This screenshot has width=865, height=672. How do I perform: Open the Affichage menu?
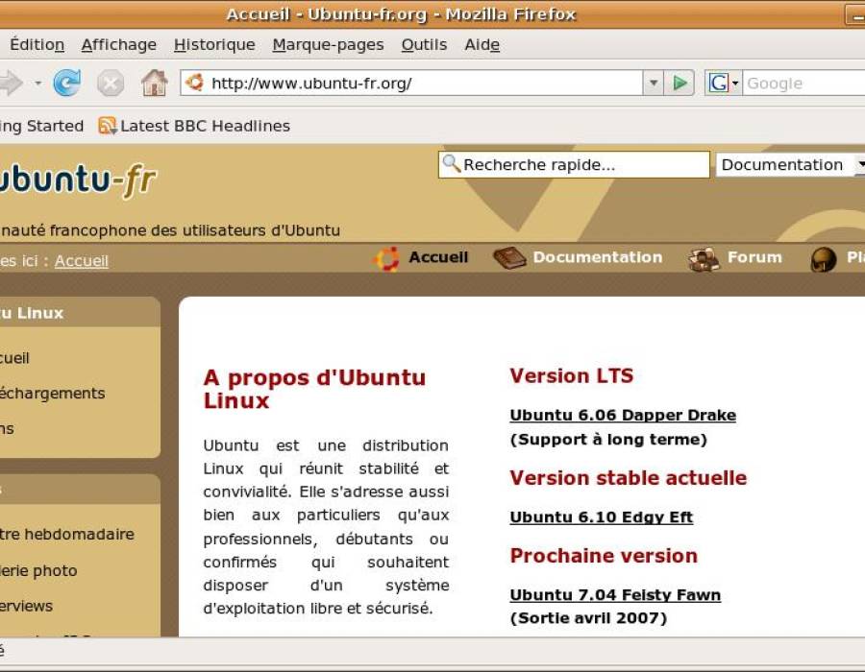pos(118,44)
